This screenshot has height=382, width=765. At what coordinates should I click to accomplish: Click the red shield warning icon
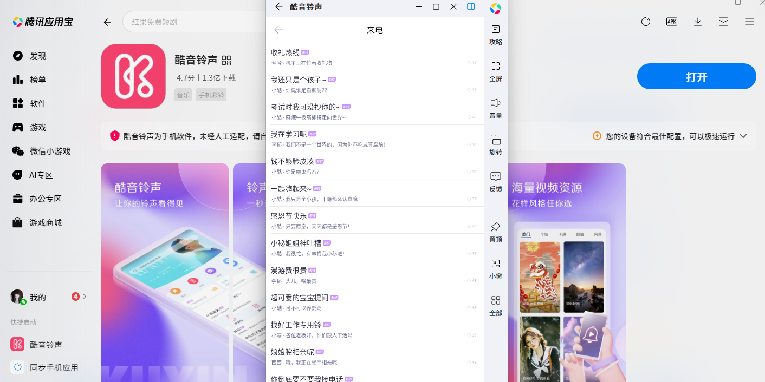tap(114, 136)
